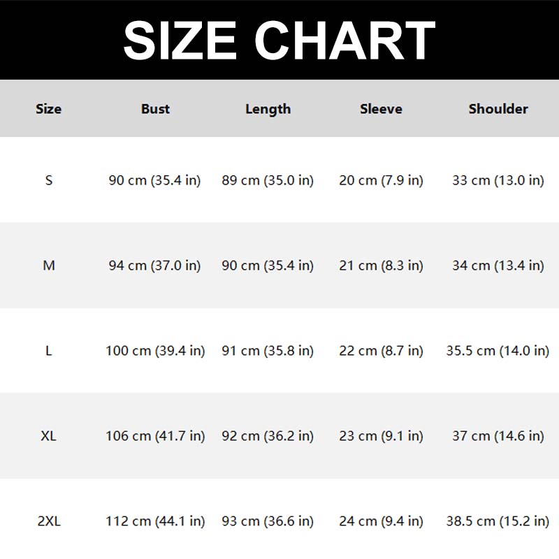Click length value 90 cm (35.4 in)
The image size is (559, 559).
point(268,266)
